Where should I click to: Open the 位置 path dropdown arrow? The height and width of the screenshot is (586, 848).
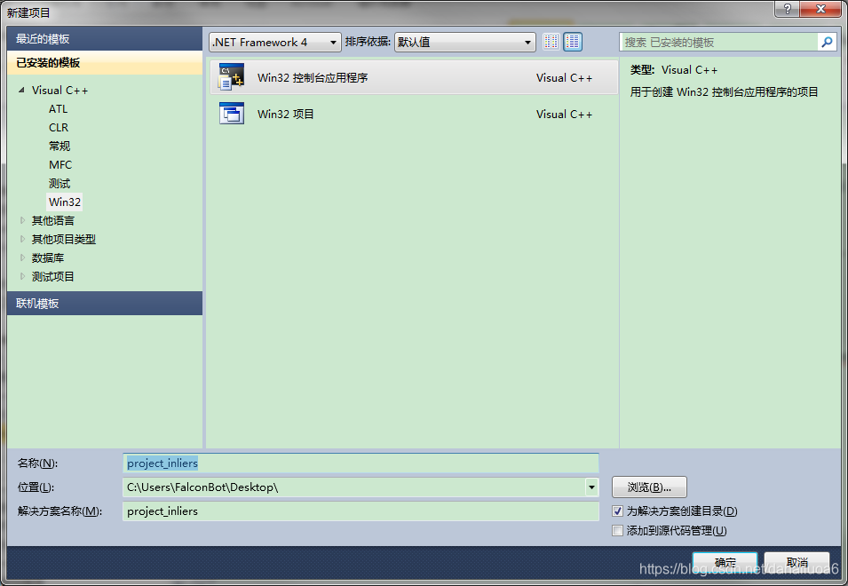click(591, 487)
